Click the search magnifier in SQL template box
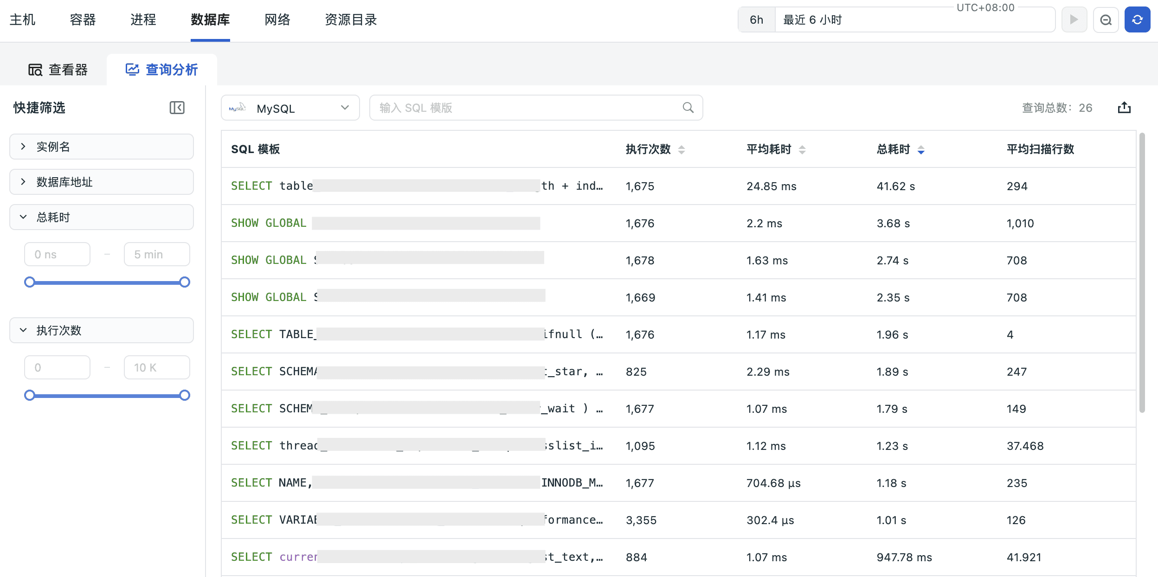Screen dimensions: 1158x577 688,108
